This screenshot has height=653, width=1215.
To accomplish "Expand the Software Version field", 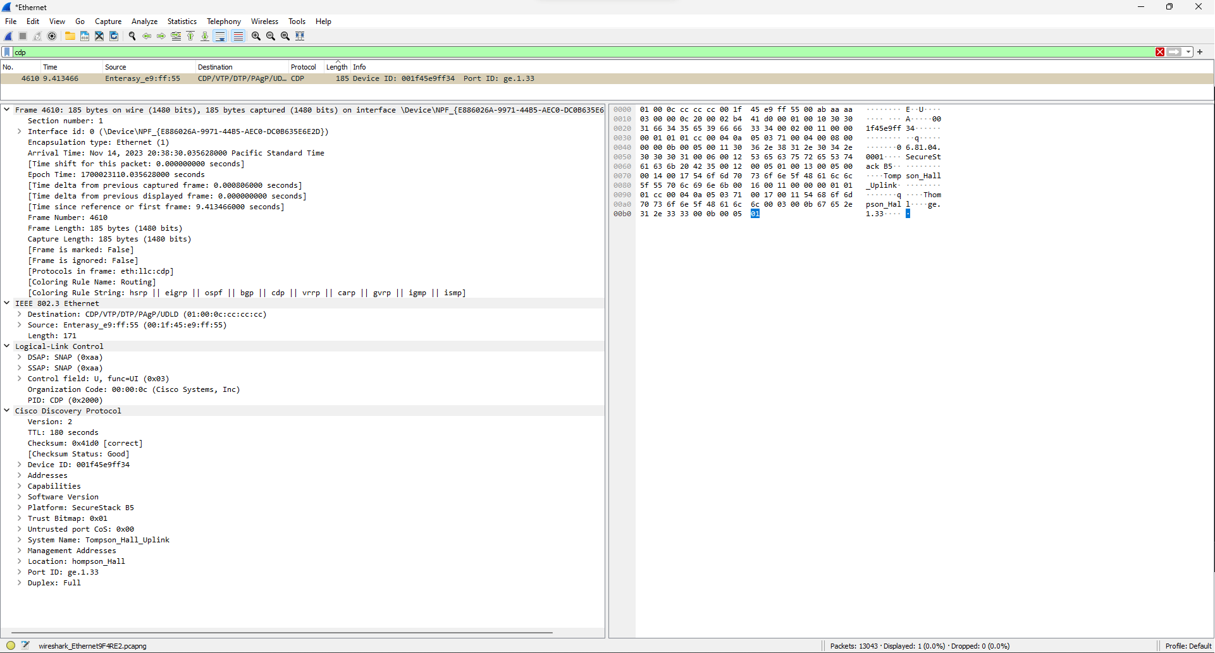I will coord(20,497).
